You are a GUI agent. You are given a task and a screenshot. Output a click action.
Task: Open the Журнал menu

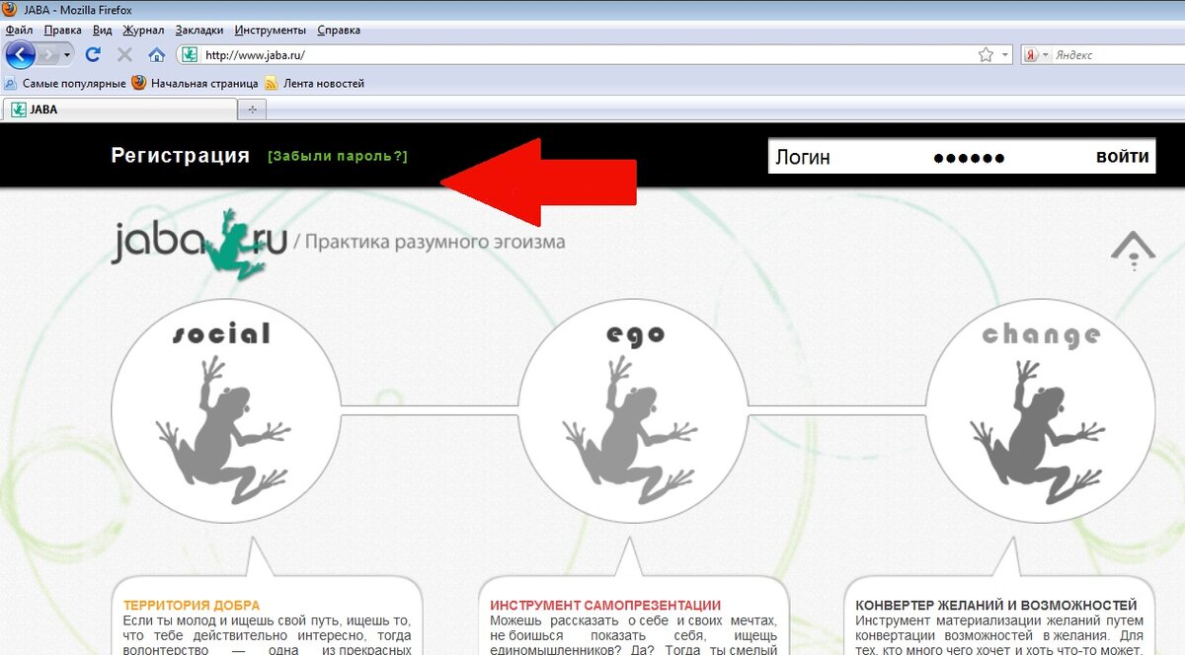[x=143, y=30]
